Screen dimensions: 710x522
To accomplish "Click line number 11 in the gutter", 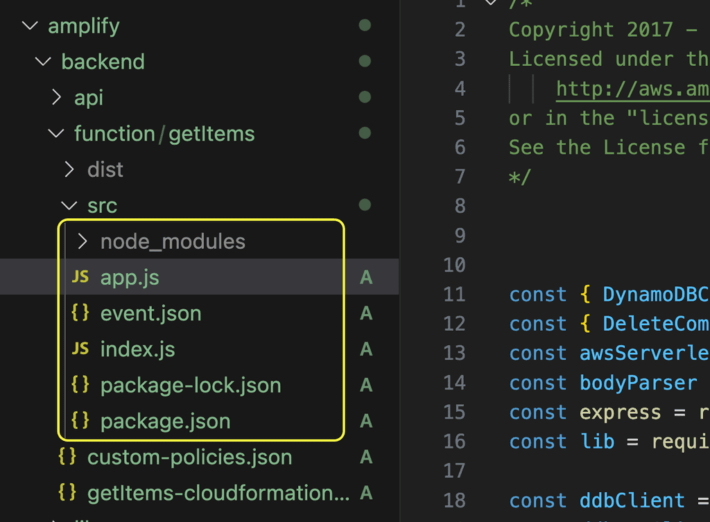I will tap(455, 295).
